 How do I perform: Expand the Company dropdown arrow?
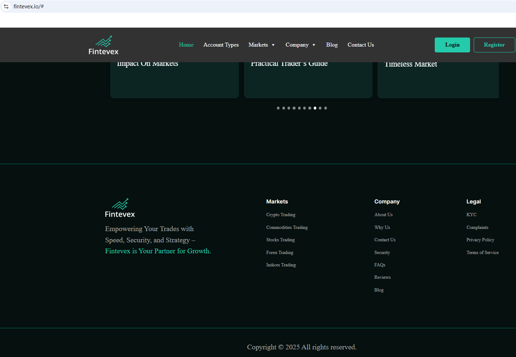click(x=314, y=45)
